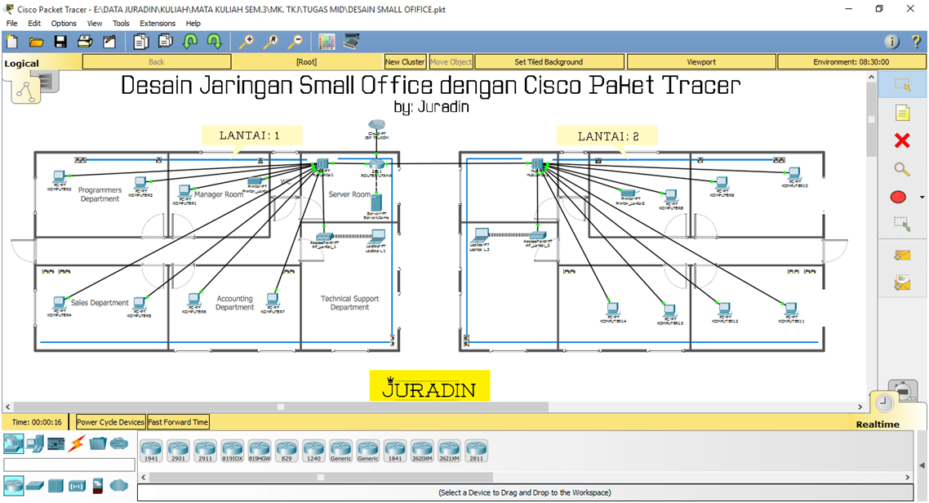Pick the 1941 router model
929x503 pixels.
151,451
